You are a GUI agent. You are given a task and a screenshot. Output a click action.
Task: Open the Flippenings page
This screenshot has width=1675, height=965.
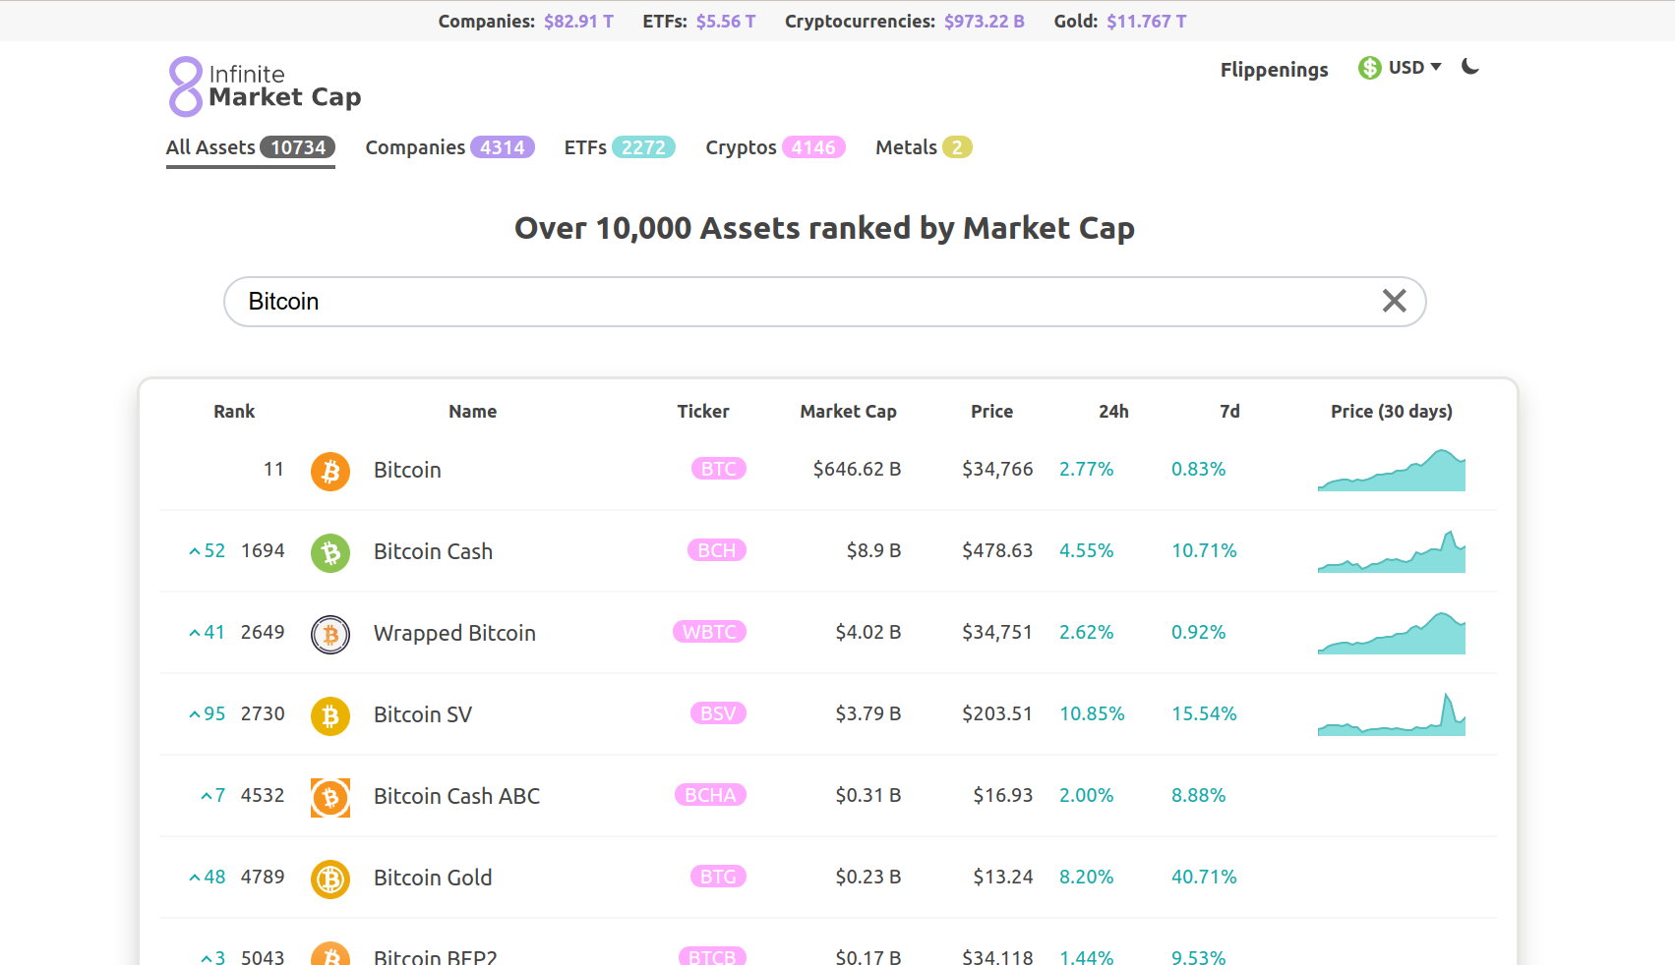point(1274,69)
